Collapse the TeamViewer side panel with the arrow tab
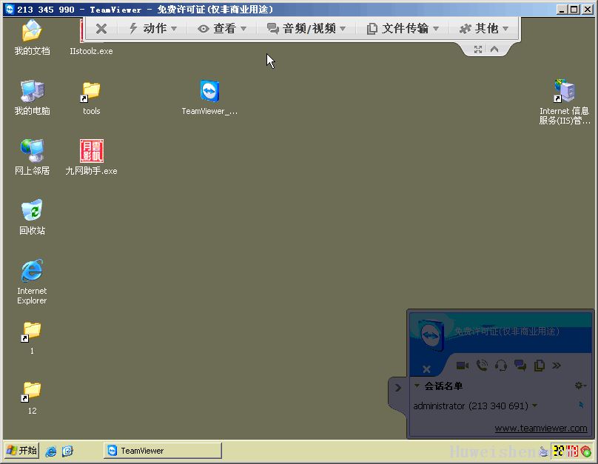The width and height of the screenshot is (598, 464). click(397, 388)
